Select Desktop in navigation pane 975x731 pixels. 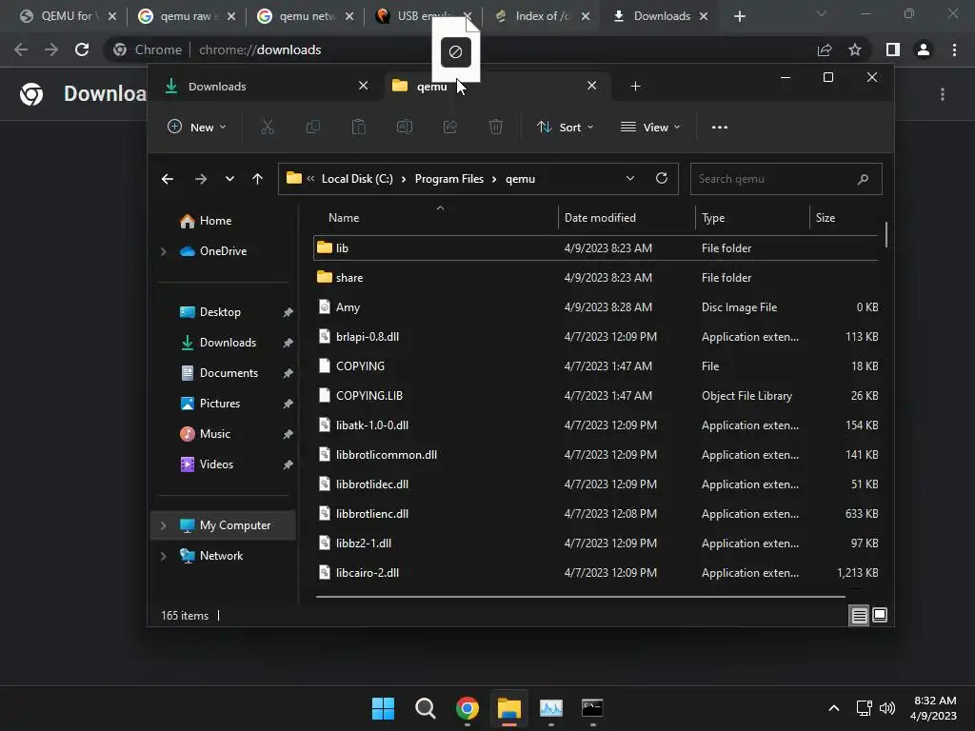click(x=220, y=312)
